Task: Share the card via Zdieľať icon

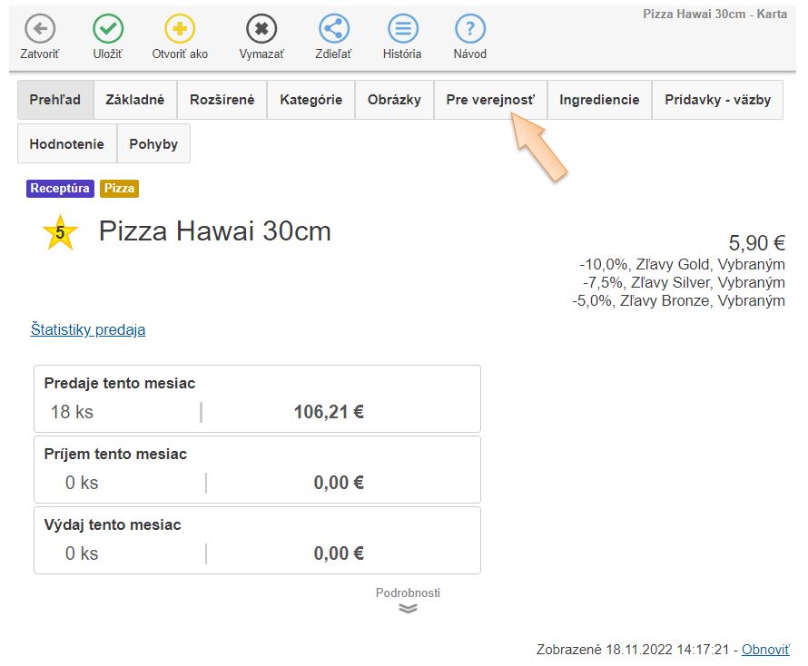Action: point(334,29)
